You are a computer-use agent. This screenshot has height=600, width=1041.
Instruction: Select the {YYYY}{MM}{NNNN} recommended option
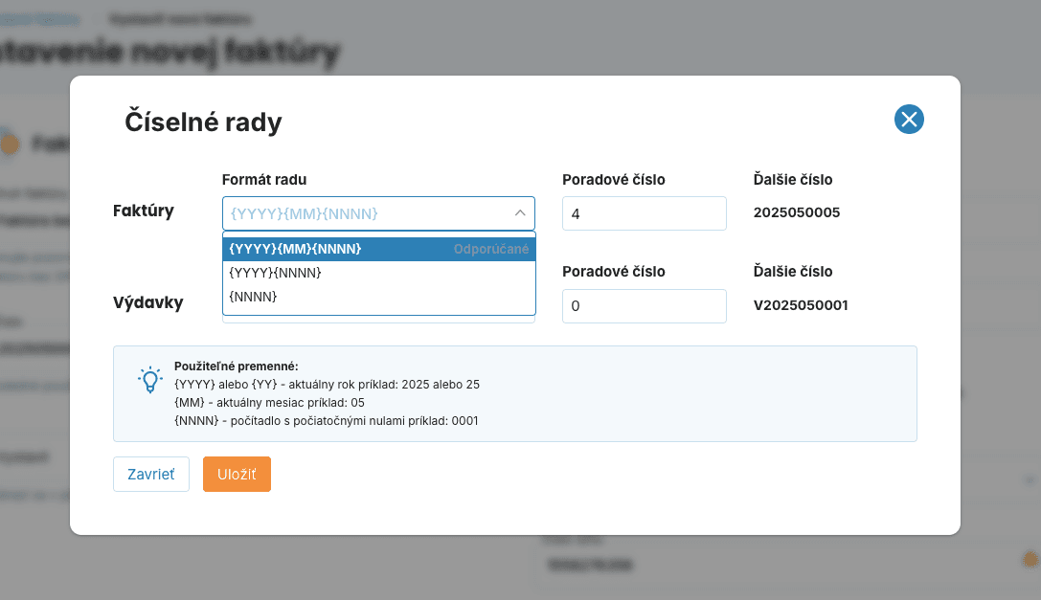[295, 249]
